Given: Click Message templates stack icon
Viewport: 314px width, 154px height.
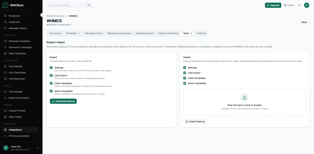Looking at the screenshot, I should pos(5,41).
